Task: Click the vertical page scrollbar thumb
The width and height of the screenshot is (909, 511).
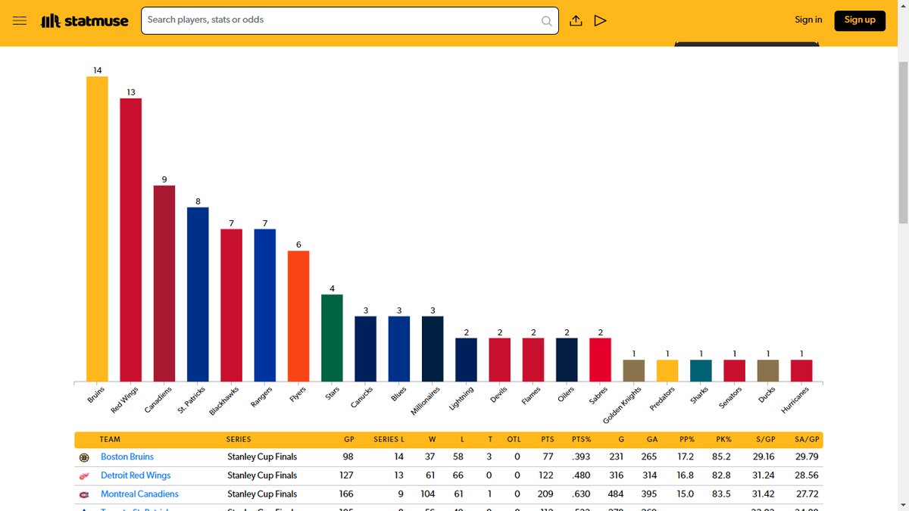Action: (902, 144)
